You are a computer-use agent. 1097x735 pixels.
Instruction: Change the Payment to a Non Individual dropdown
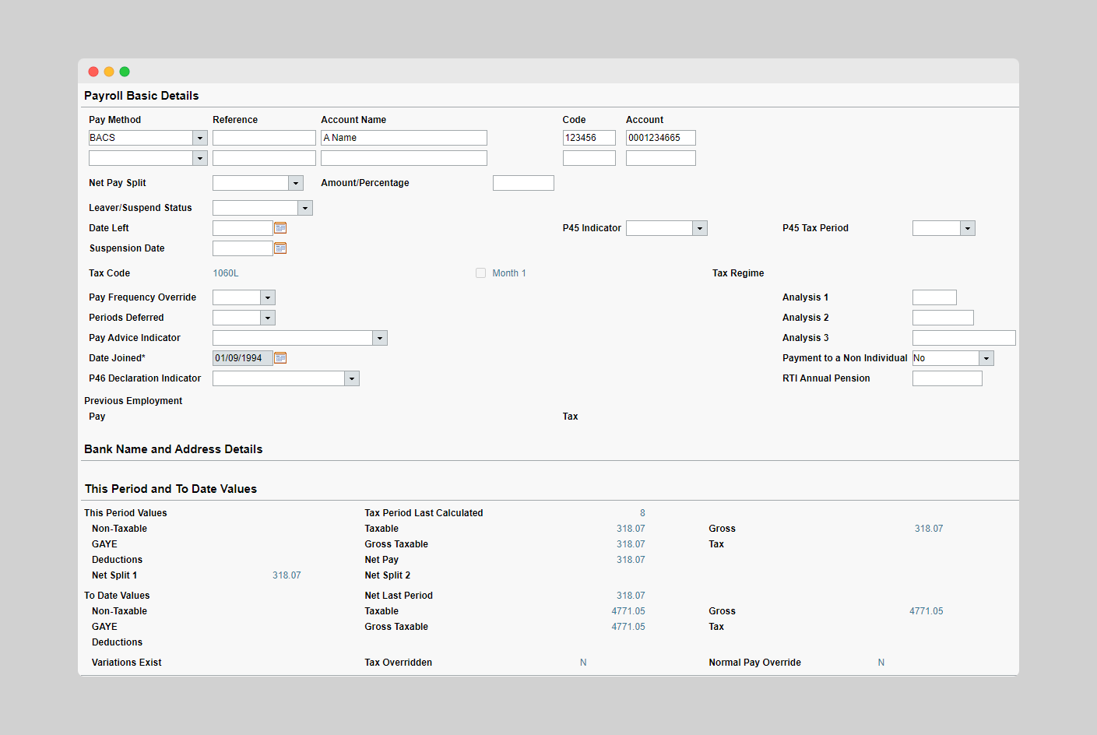(986, 357)
